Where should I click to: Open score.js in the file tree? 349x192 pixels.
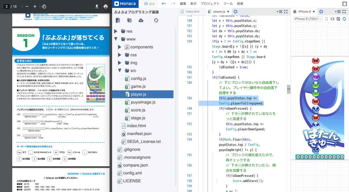[138, 110]
